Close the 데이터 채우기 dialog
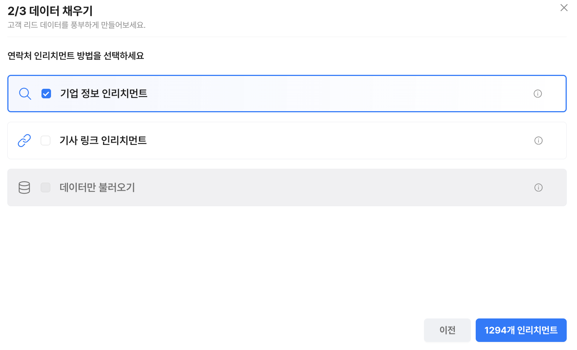Screen dimensions: 577x350 pyautogui.click(x=564, y=8)
